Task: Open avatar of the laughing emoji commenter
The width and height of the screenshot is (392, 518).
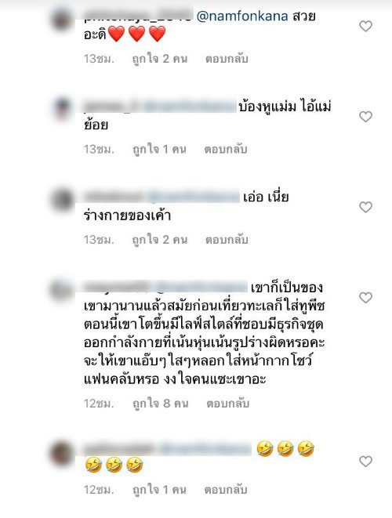Action: coord(61,454)
